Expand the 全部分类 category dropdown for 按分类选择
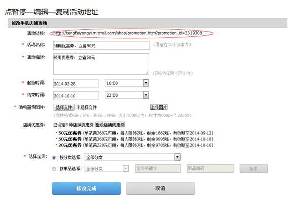Screen dimensions: 304x217 click(x=132, y=157)
